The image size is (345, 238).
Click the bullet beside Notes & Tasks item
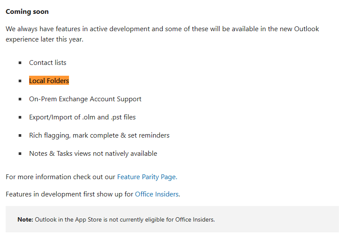(x=20, y=154)
